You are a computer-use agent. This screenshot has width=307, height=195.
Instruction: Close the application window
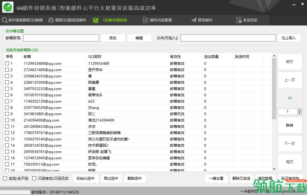303,4
